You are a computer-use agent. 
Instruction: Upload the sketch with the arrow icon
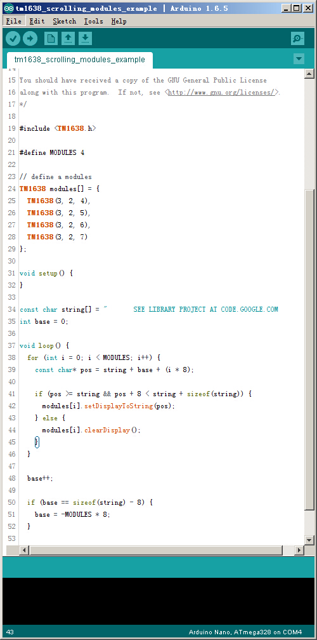point(30,39)
